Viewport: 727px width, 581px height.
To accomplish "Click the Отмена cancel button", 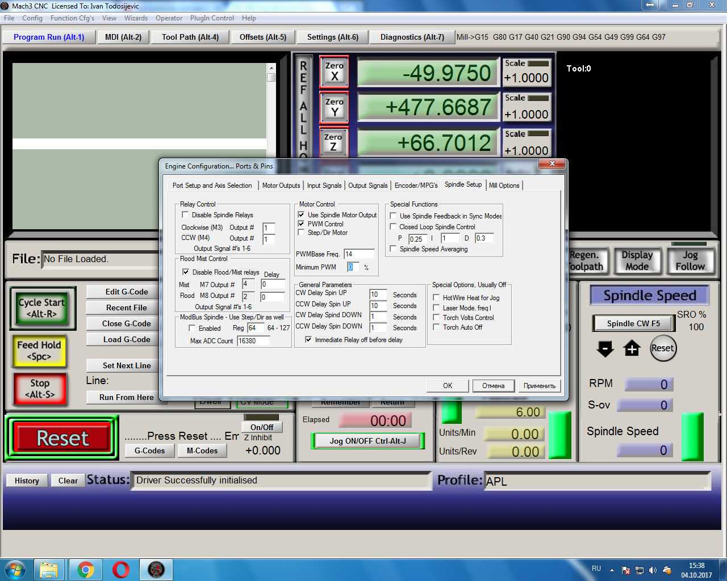I will click(494, 386).
